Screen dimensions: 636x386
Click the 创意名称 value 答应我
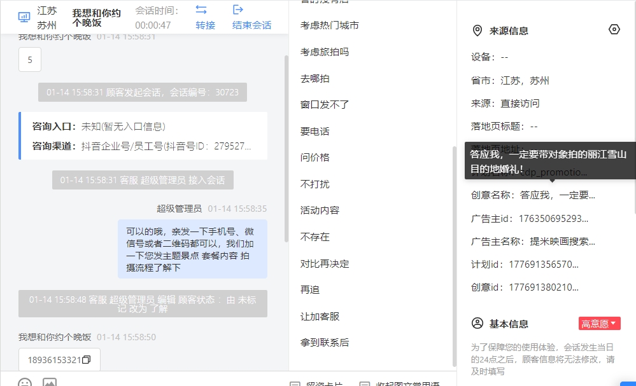click(x=557, y=196)
